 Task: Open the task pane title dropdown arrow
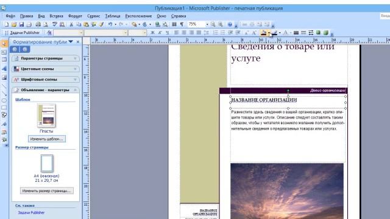coord(71,42)
